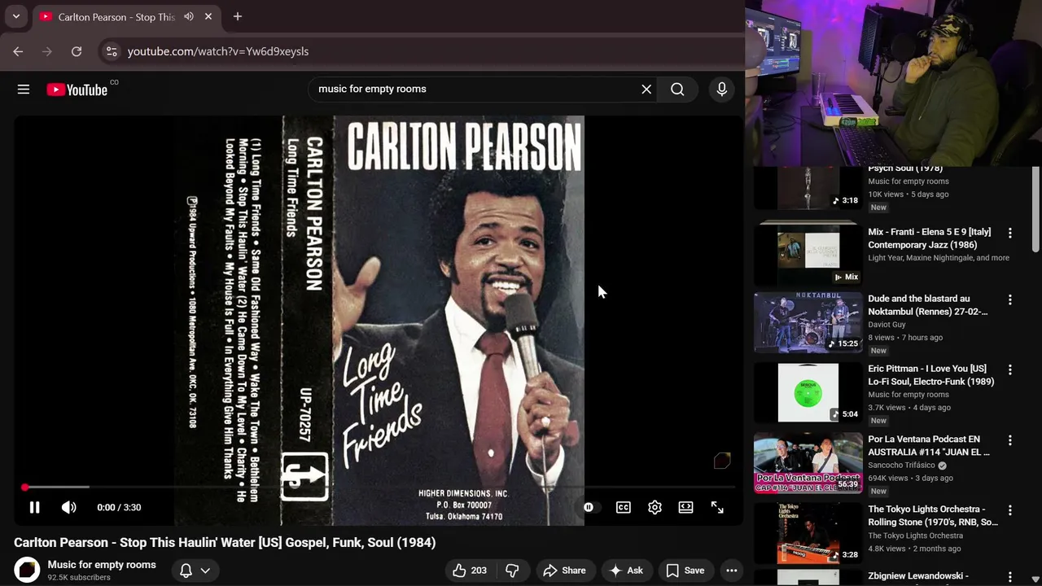
Task: Click the notification bell for subscription
Action: pyautogui.click(x=186, y=571)
